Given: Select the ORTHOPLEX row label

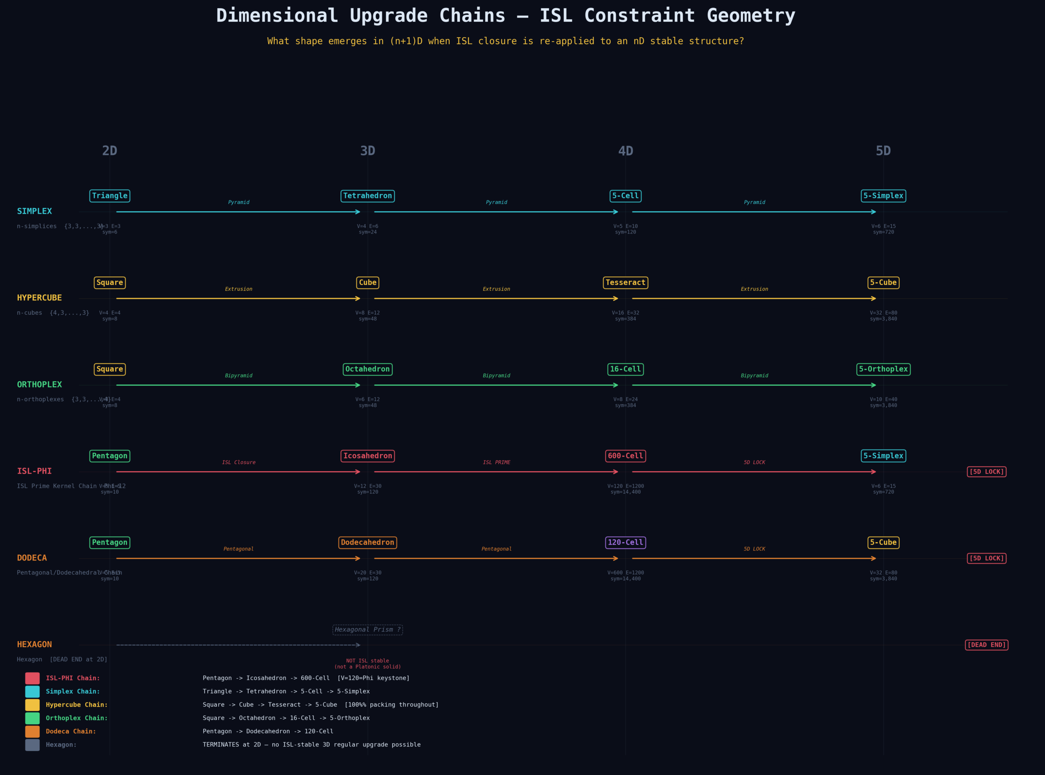Looking at the screenshot, I should click(40, 385).
